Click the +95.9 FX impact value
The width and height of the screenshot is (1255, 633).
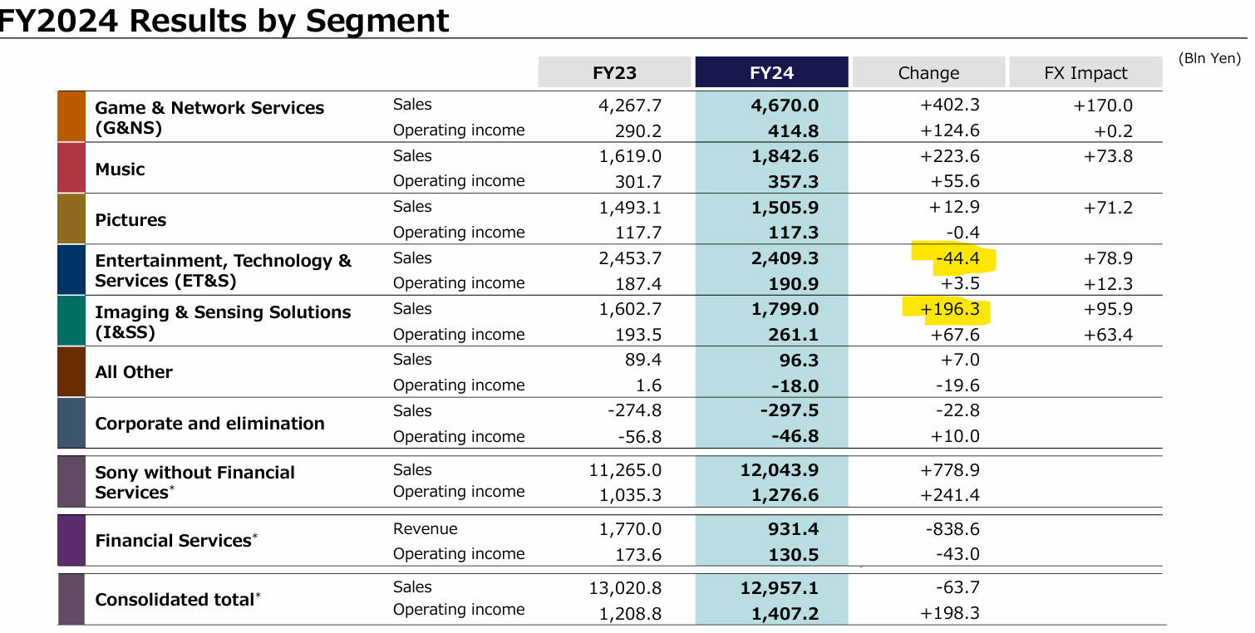point(1108,309)
